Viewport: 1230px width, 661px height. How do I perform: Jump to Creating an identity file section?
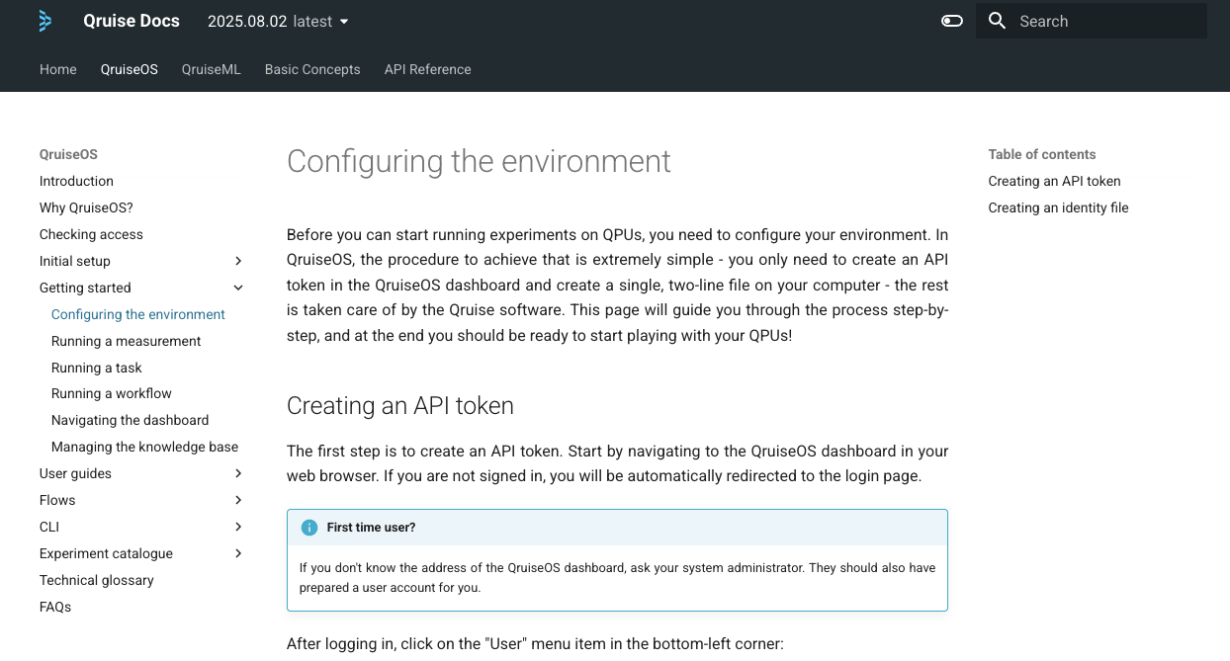[1058, 207]
